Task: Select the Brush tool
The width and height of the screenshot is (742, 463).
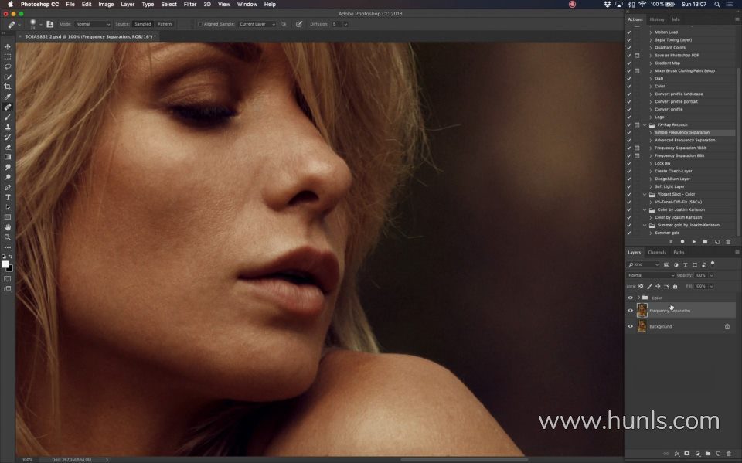Action: [x=8, y=117]
